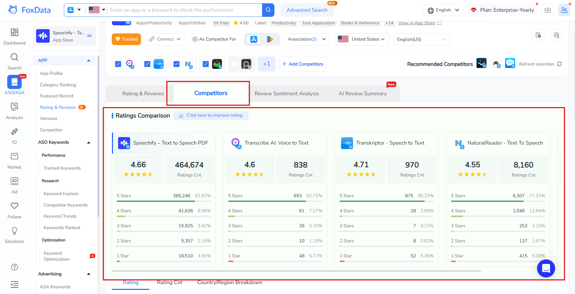The image size is (575, 294).
Task: Open the United States country dropdown
Action: click(361, 39)
